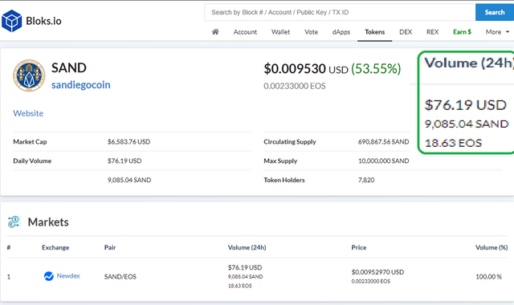This screenshot has height=305, width=514.
Task: Click the SAND/EOS pair cell
Action: [120, 276]
